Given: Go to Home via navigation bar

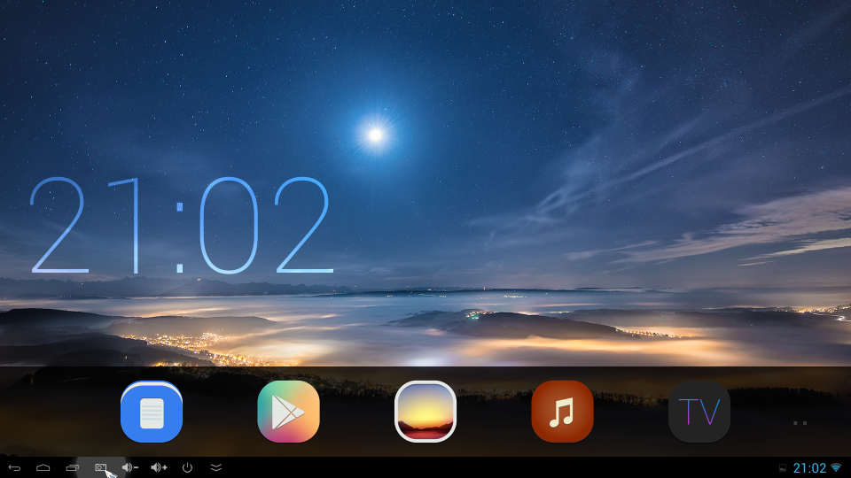Looking at the screenshot, I should tap(43, 467).
